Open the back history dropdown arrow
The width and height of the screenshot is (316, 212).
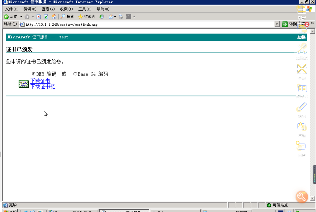point(21,17)
